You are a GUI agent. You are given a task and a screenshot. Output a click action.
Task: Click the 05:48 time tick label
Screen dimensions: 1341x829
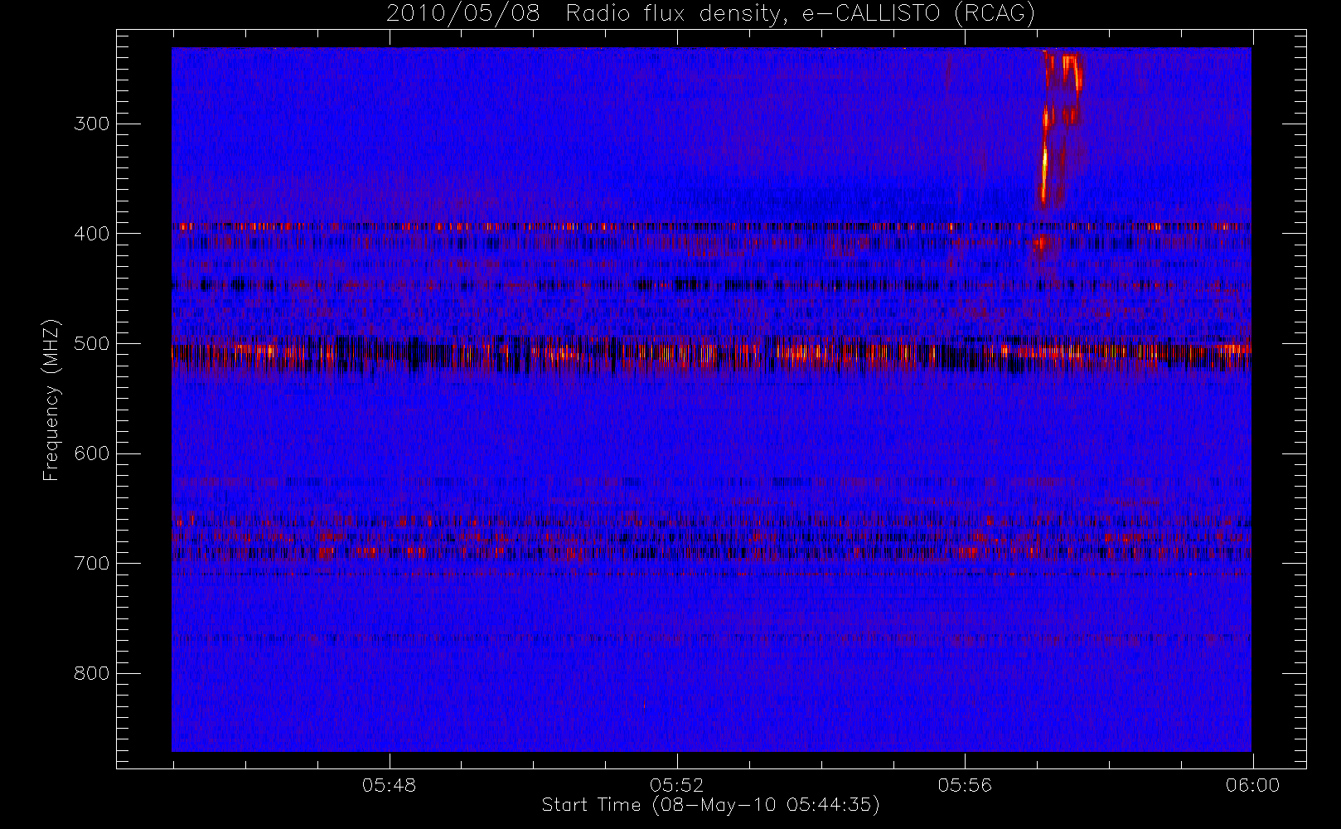point(389,785)
